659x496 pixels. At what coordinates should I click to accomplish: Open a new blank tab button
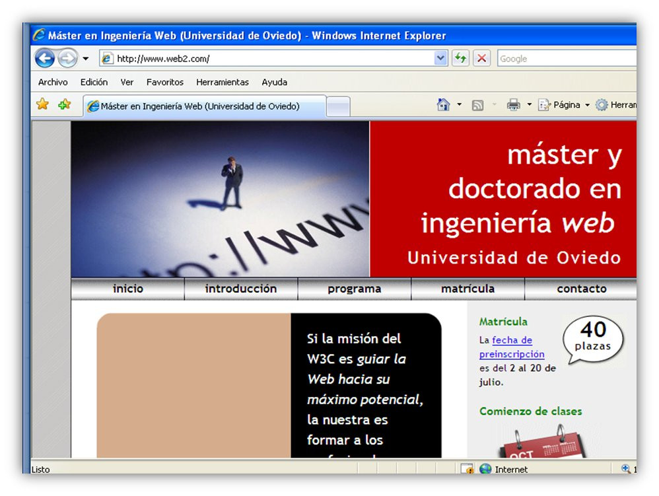338,106
